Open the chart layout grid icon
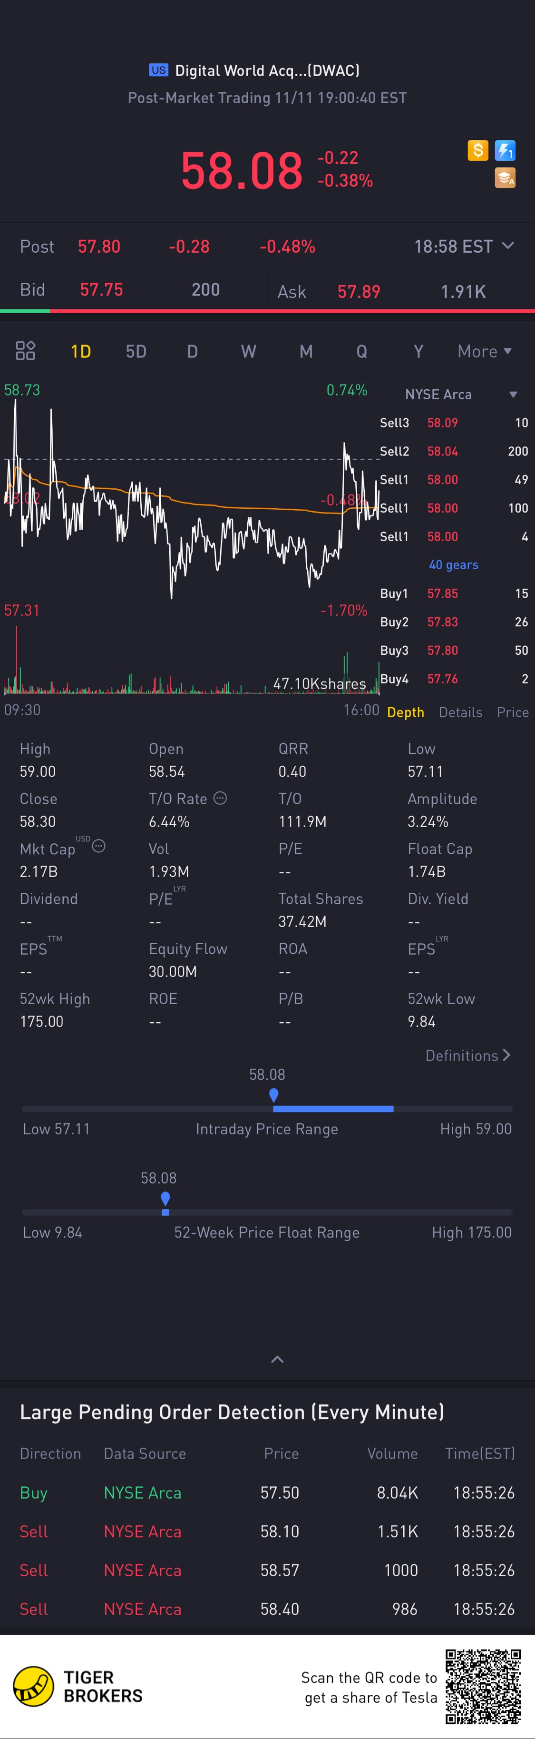Screen dimensions: 535x1739 tap(26, 350)
